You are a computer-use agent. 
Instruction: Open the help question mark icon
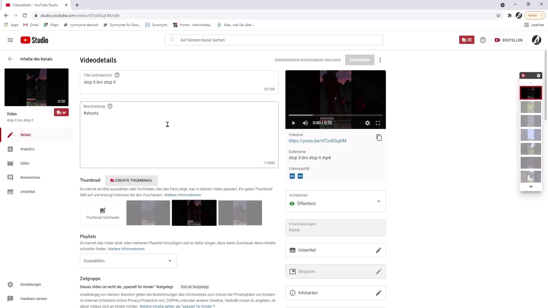(x=483, y=40)
